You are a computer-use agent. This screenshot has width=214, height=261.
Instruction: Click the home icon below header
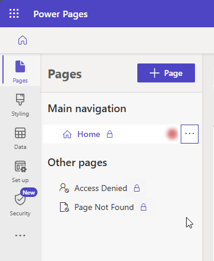pyautogui.click(x=23, y=40)
